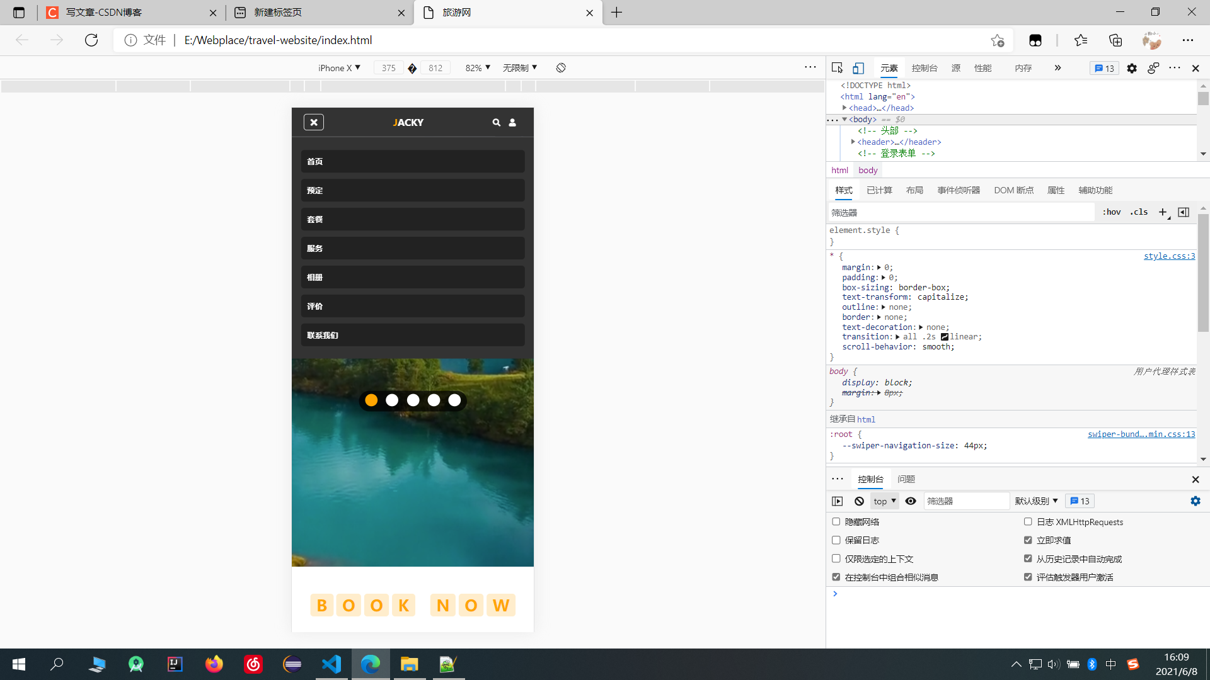Open the transition timing curve editor

tap(945, 337)
